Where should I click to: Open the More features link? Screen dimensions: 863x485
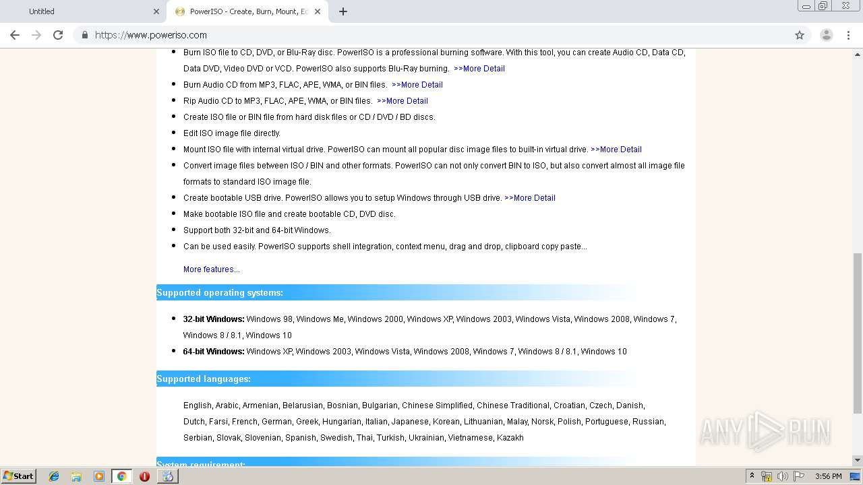(x=212, y=269)
